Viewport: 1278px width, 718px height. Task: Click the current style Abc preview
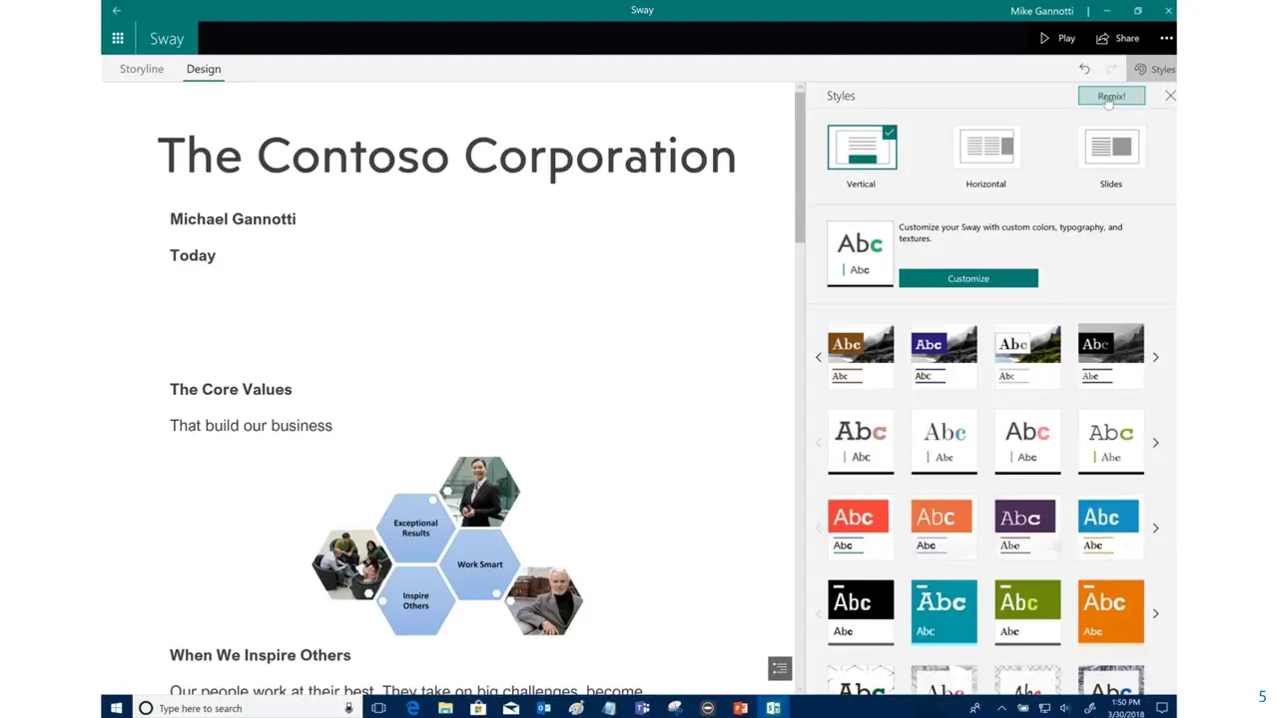[x=861, y=253]
